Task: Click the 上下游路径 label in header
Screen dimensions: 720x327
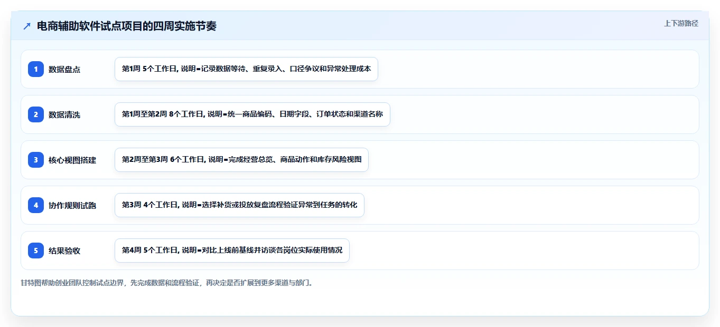Action: click(x=681, y=23)
